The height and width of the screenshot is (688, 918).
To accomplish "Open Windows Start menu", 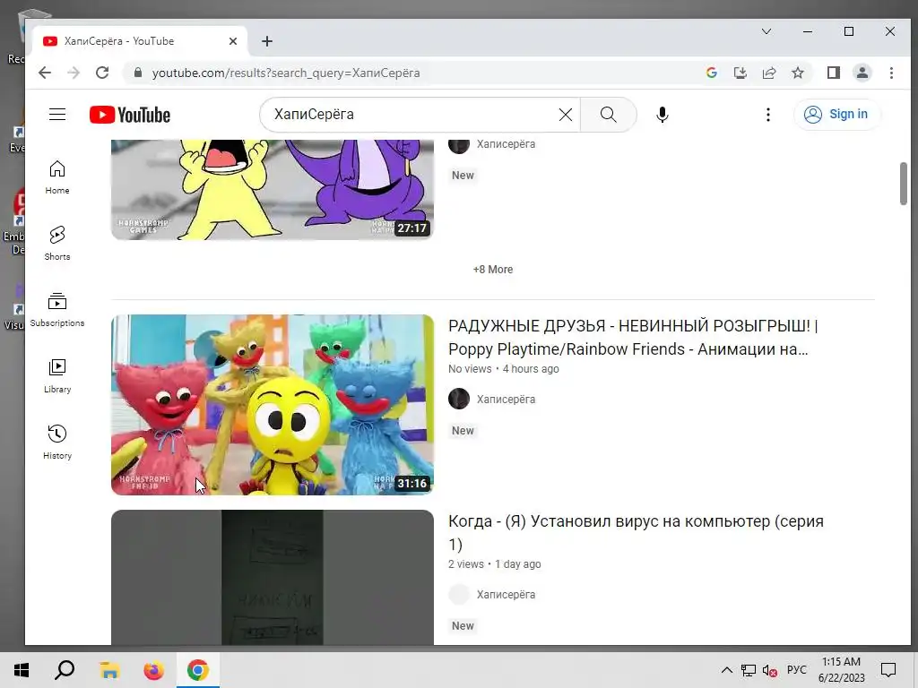I will (x=22, y=670).
